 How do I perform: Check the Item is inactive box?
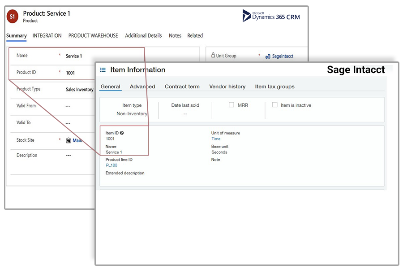click(275, 105)
